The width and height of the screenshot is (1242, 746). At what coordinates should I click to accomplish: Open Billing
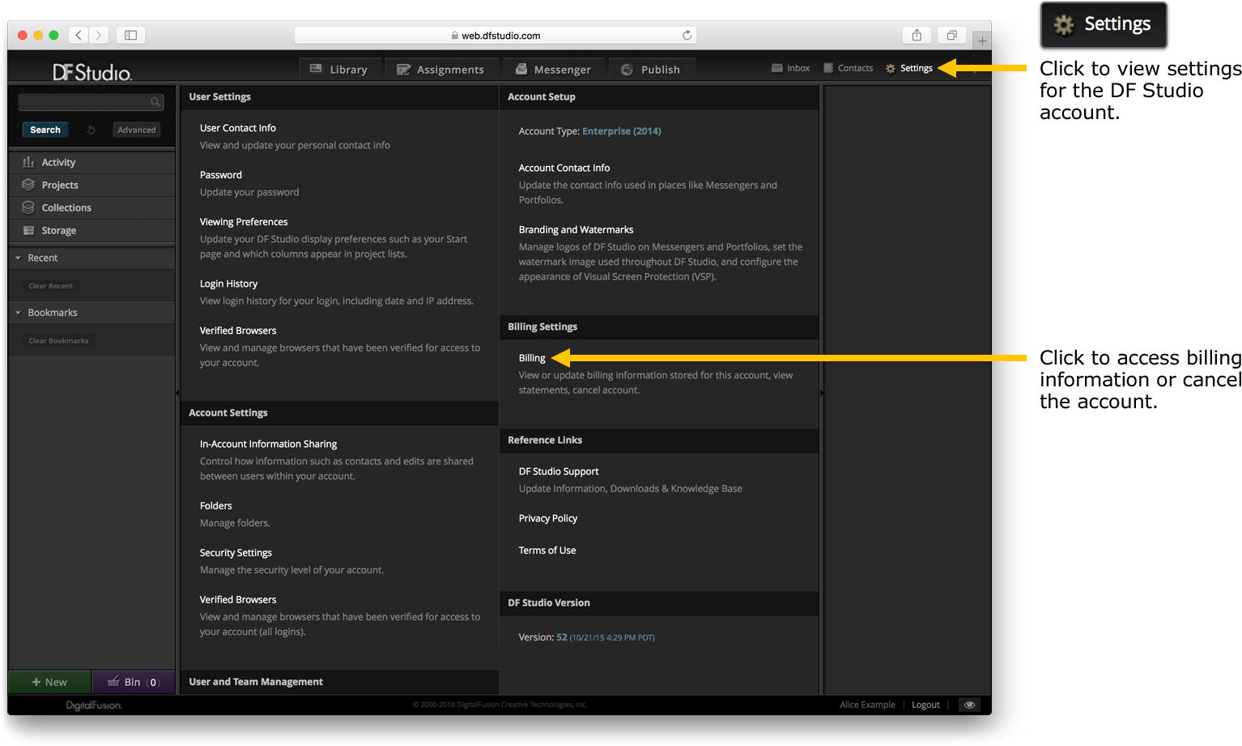coord(532,358)
